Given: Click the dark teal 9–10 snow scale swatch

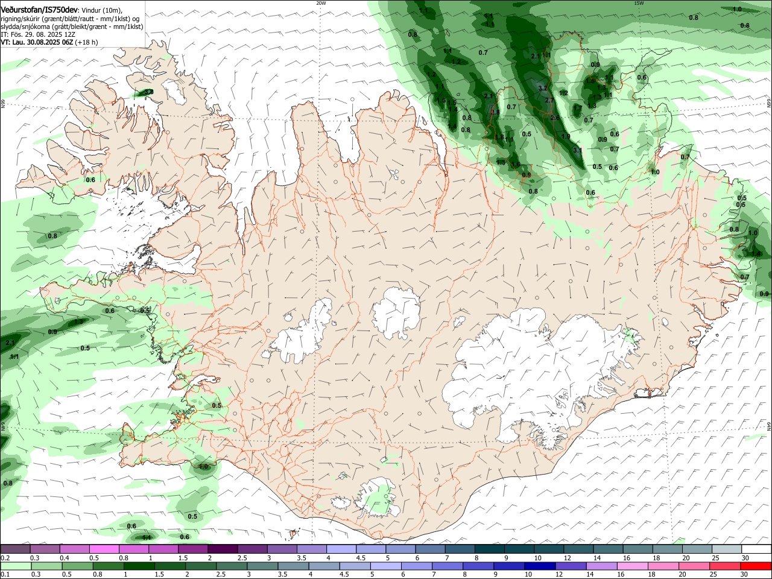Looking at the screenshot, I should [519, 549].
